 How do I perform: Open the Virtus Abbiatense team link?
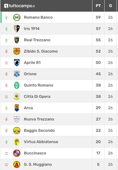(x=41, y=142)
